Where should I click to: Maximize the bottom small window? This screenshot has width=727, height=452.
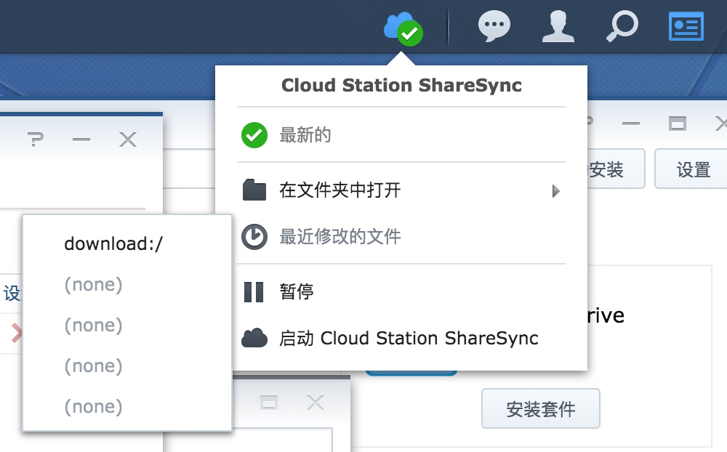point(268,403)
